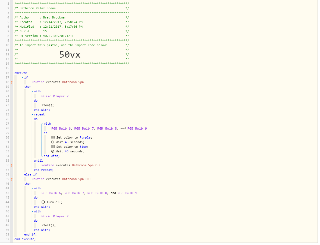The height and width of the screenshot is (245, 320).
Task: Click the with keyword on line 20
Action: [37, 91]
